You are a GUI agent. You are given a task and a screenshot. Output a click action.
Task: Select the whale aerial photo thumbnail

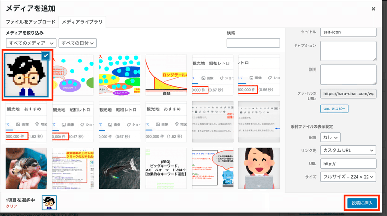[x=119, y=169]
